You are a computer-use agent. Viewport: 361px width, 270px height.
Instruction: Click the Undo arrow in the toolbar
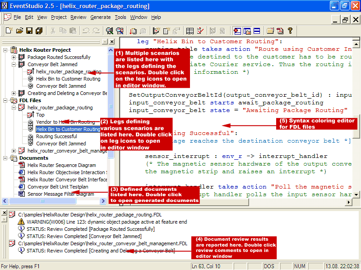pos(85,31)
